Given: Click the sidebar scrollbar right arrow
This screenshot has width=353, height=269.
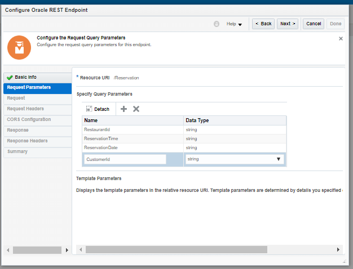Looking at the screenshot, I should (67, 250).
